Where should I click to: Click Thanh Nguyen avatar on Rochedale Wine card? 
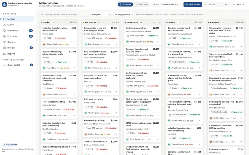[127, 65]
